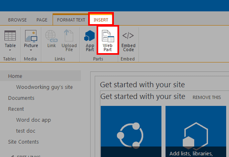
Task: Click the share circles tile
Action: tap(131, 132)
